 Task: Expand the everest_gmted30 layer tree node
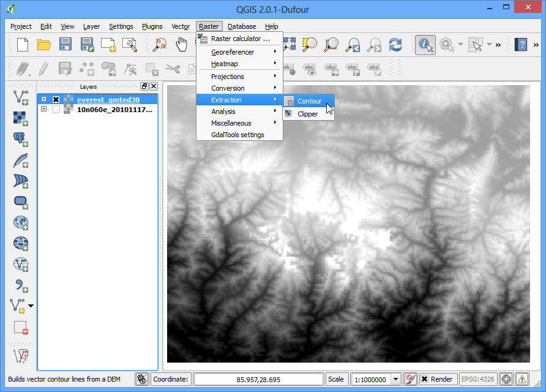point(43,99)
